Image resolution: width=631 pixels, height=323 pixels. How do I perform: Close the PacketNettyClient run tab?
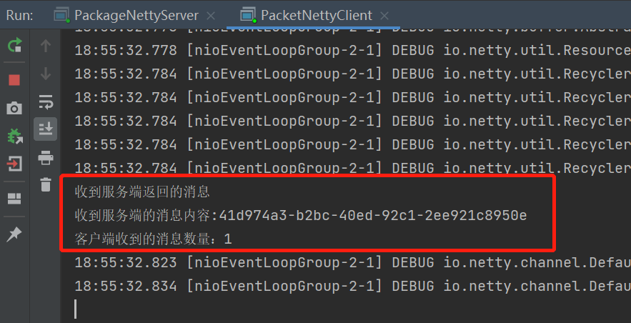point(385,15)
